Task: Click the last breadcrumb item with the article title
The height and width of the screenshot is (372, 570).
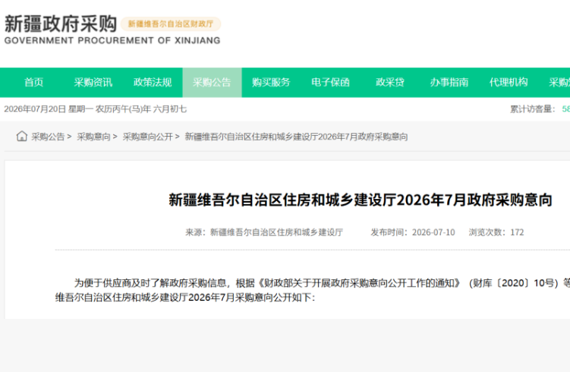Action: 296,137
